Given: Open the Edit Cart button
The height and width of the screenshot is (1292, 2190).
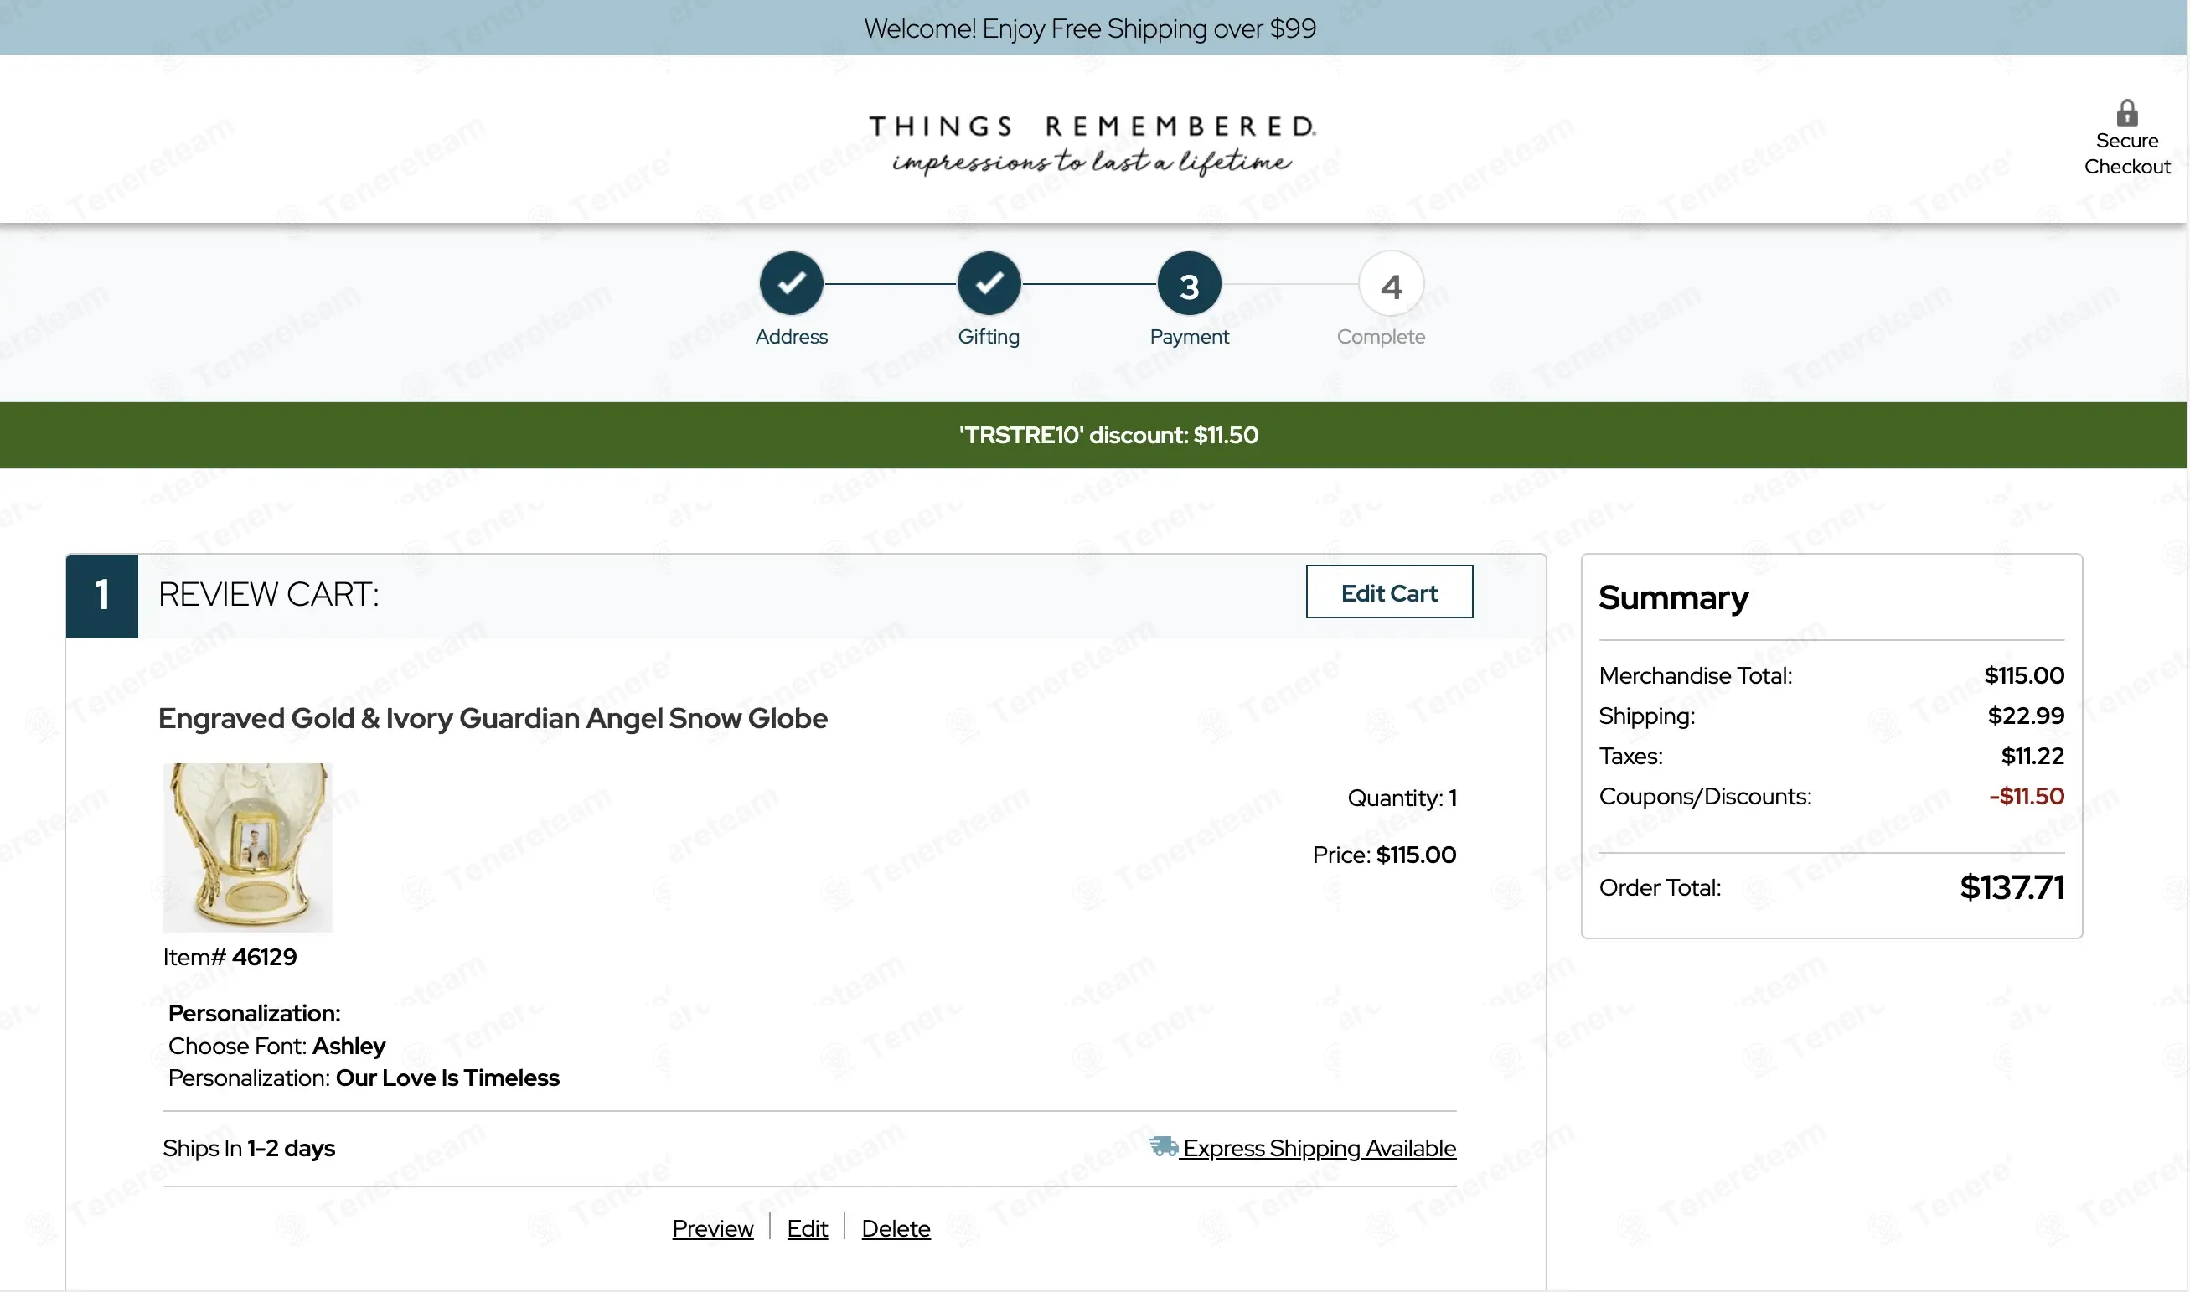Looking at the screenshot, I should [x=1389, y=592].
